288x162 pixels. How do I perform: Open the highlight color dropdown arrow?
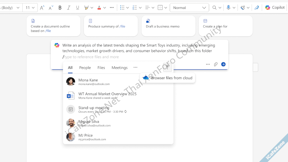click(92, 8)
